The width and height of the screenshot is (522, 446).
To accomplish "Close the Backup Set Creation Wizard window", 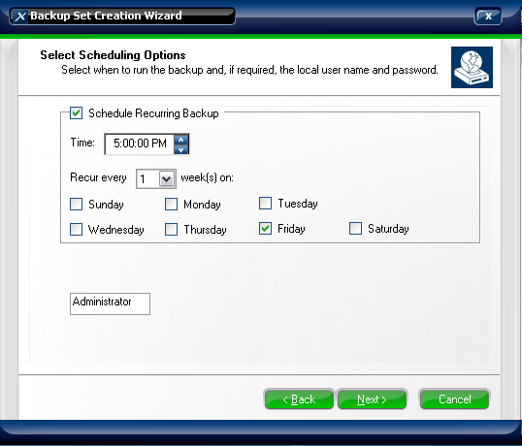I will (488, 16).
